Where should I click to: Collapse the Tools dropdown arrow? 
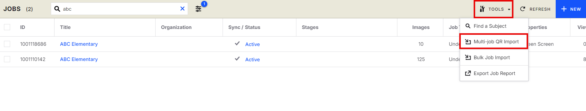509,9
